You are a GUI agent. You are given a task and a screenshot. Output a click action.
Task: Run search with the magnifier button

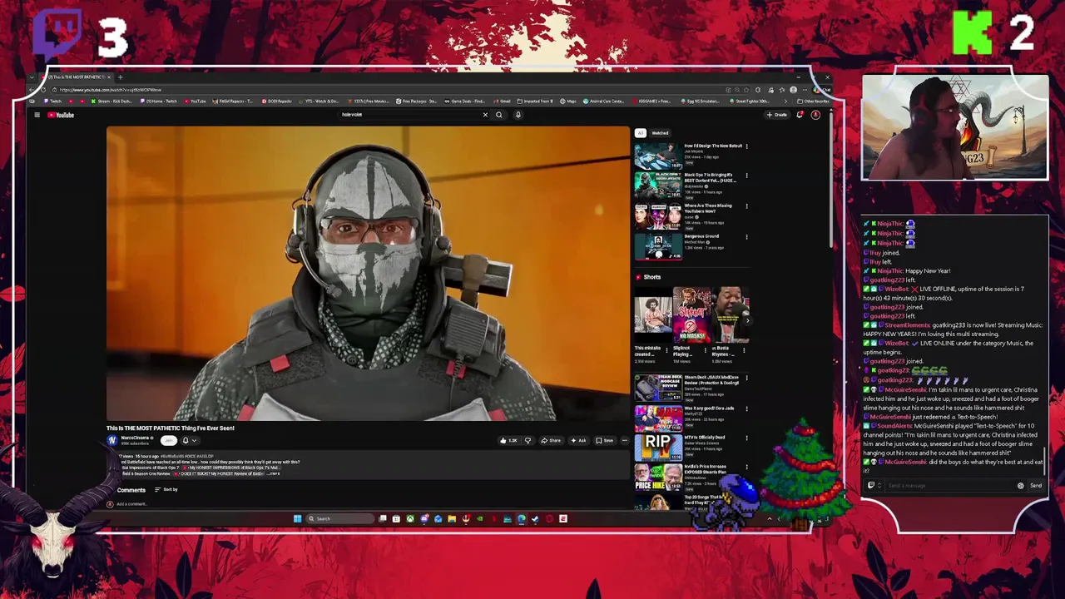(499, 115)
